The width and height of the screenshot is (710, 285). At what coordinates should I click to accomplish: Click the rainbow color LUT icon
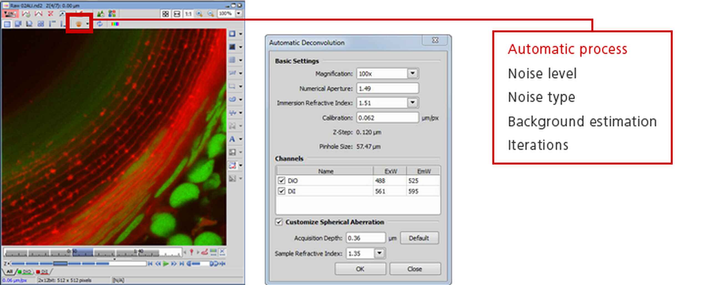click(115, 24)
